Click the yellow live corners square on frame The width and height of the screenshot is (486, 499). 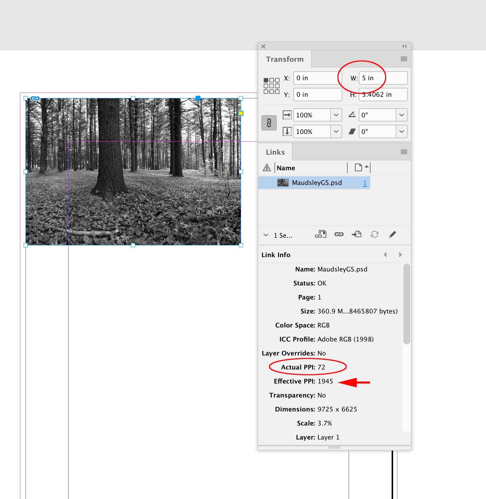coord(241,113)
